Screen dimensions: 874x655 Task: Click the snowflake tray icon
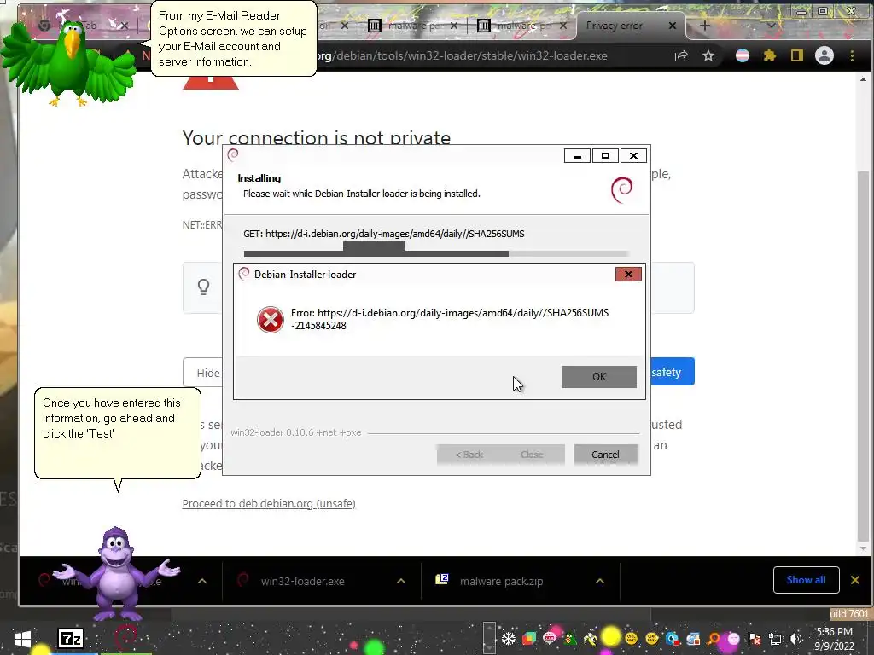pos(509,638)
